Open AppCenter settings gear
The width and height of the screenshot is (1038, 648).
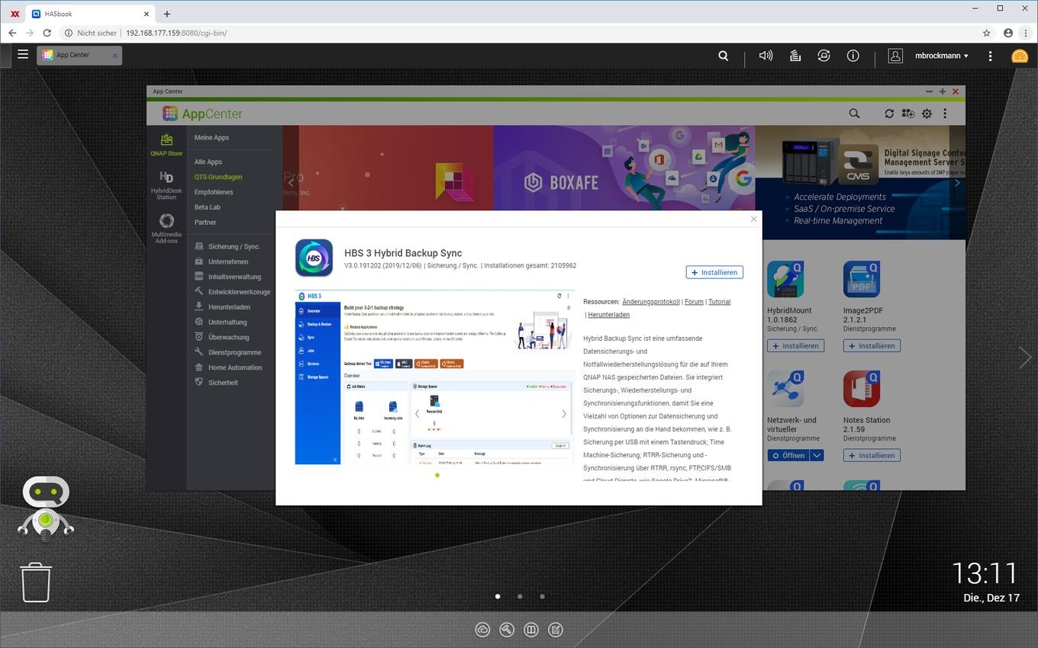pyautogui.click(x=927, y=114)
